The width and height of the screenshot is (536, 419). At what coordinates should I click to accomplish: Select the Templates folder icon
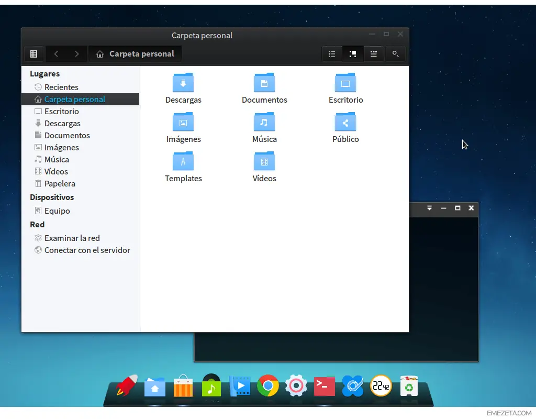click(183, 161)
